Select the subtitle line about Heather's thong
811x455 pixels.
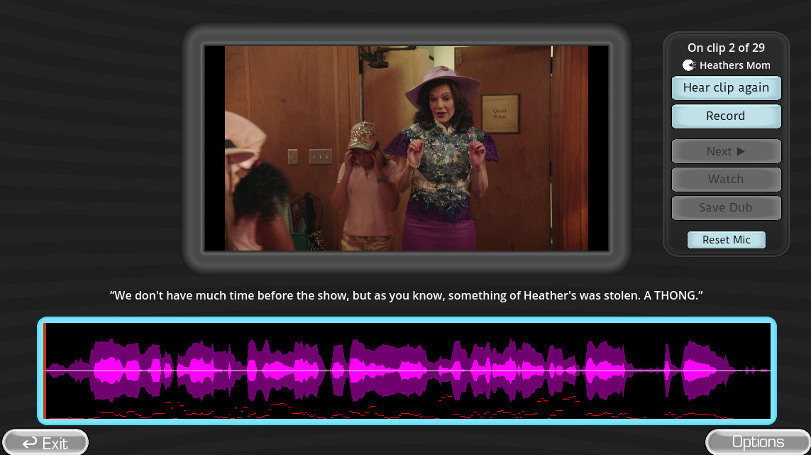pos(406,295)
